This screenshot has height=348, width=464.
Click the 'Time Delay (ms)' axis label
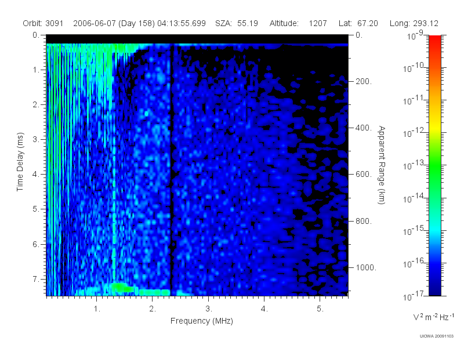tap(20, 162)
